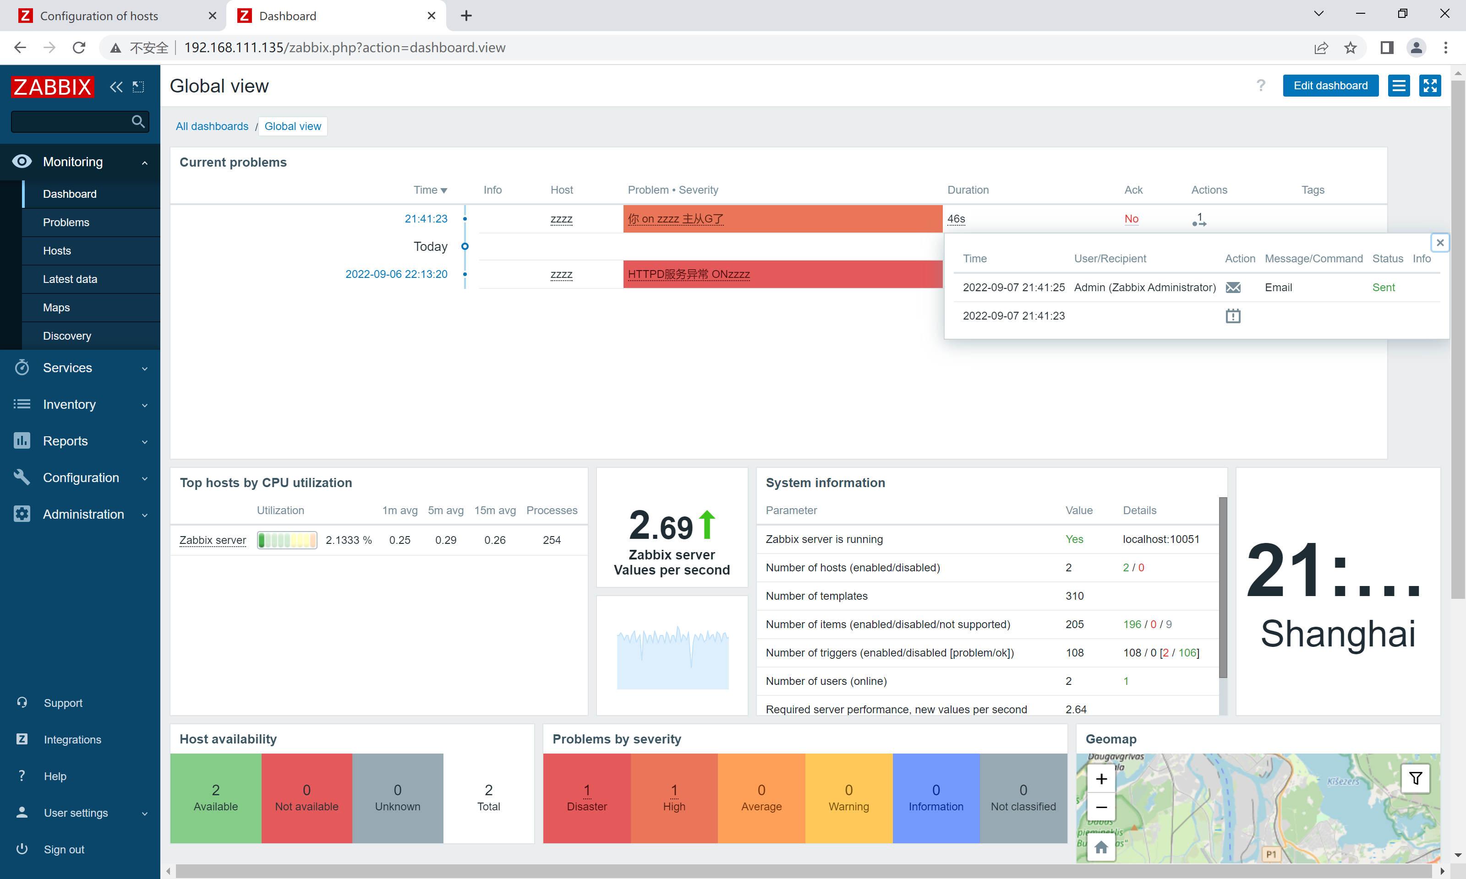Open the Geomap severity filter icon

(x=1416, y=778)
